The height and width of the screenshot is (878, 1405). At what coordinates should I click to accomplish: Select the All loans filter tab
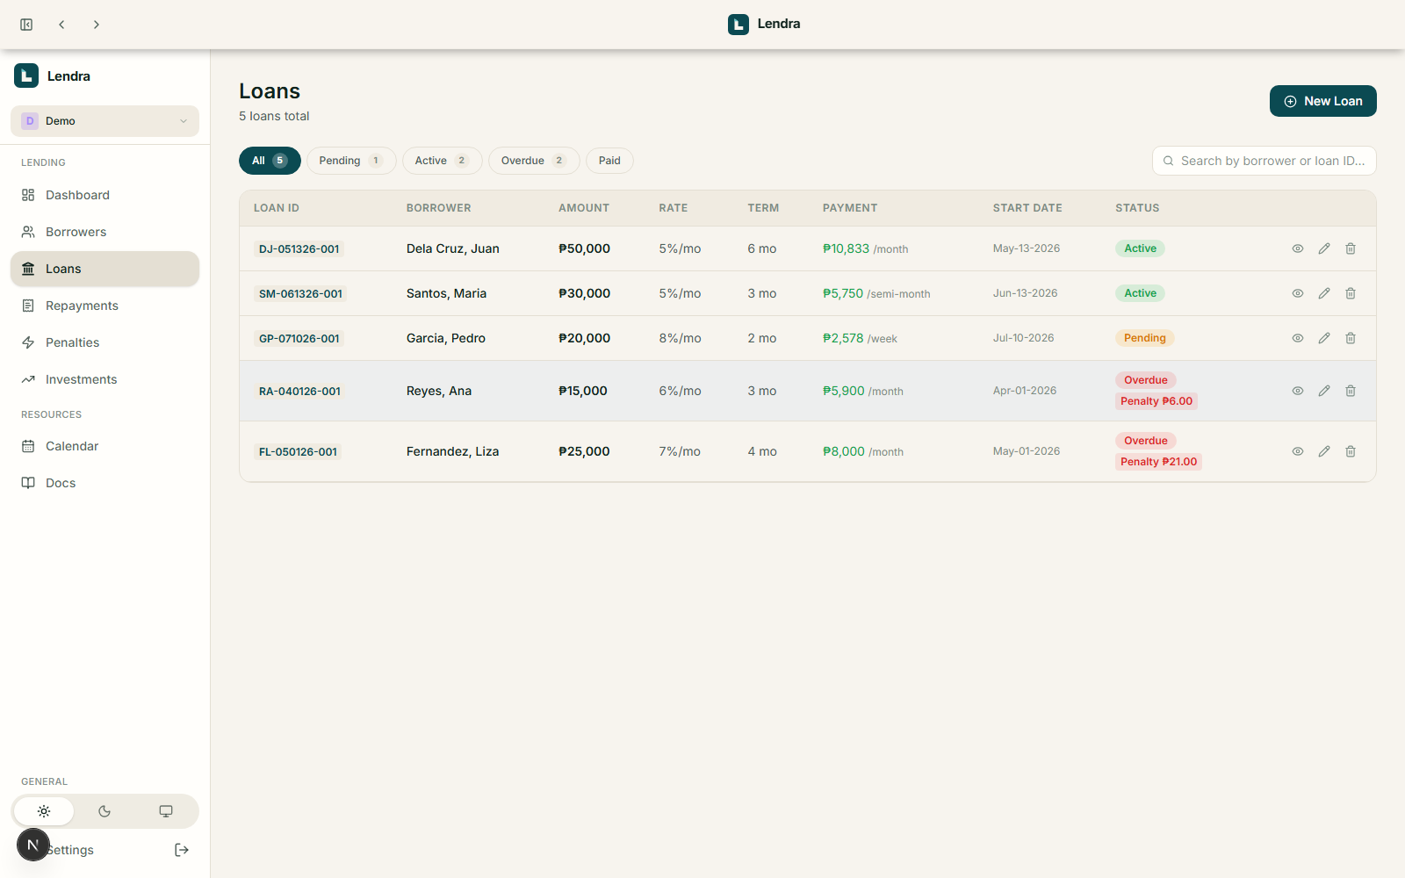[x=270, y=161]
